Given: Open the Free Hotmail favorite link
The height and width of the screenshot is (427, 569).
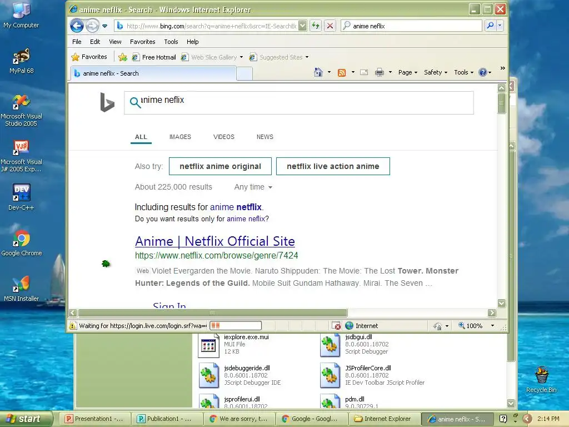Looking at the screenshot, I should (x=154, y=57).
